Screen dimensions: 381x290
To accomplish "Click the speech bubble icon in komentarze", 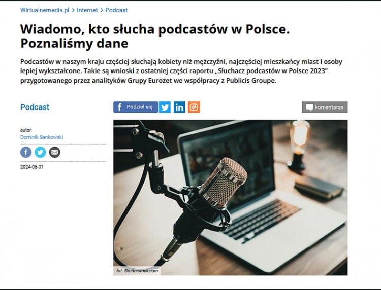I will (x=309, y=107).
